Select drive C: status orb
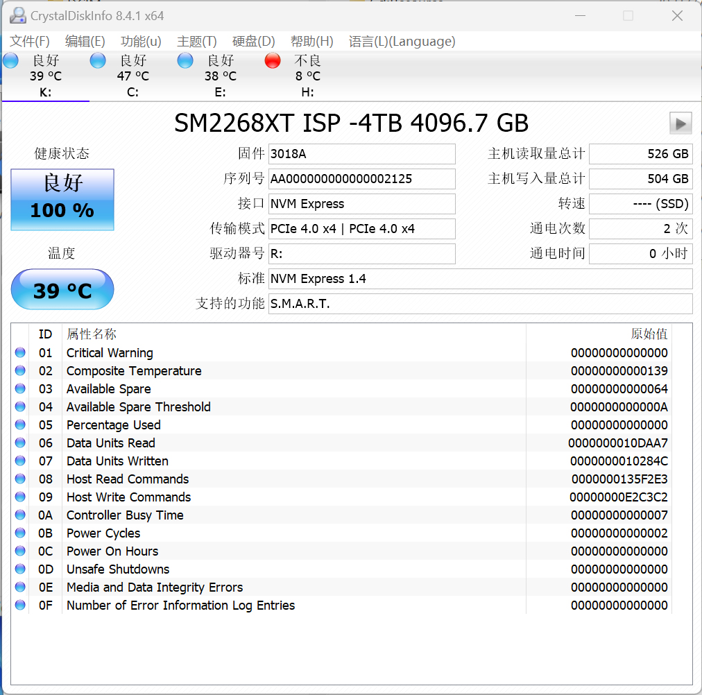The height and width of the screenshot is (695, 702). click(98, 61)
